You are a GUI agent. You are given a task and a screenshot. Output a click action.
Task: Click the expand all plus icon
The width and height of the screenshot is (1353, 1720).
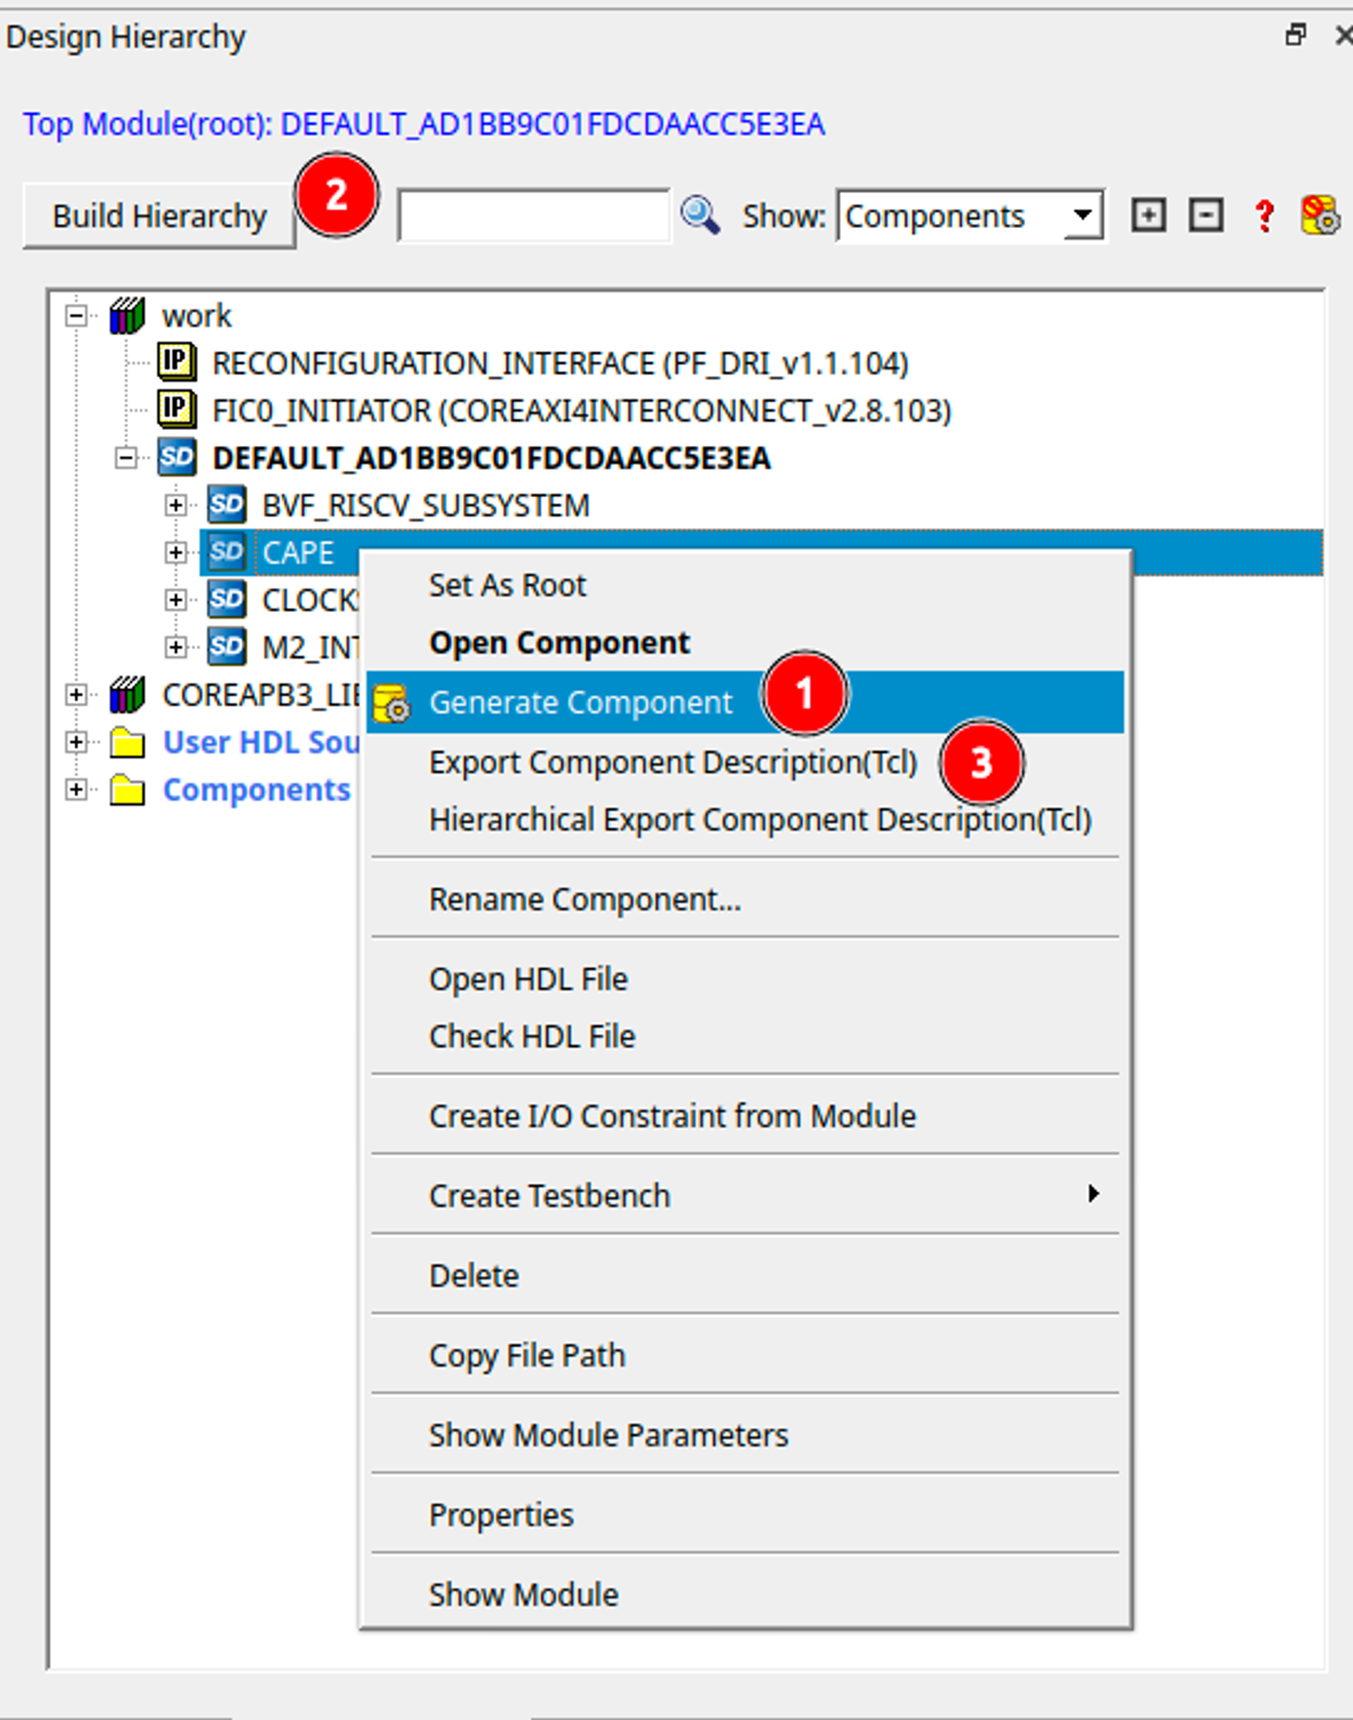[1148, 216]
